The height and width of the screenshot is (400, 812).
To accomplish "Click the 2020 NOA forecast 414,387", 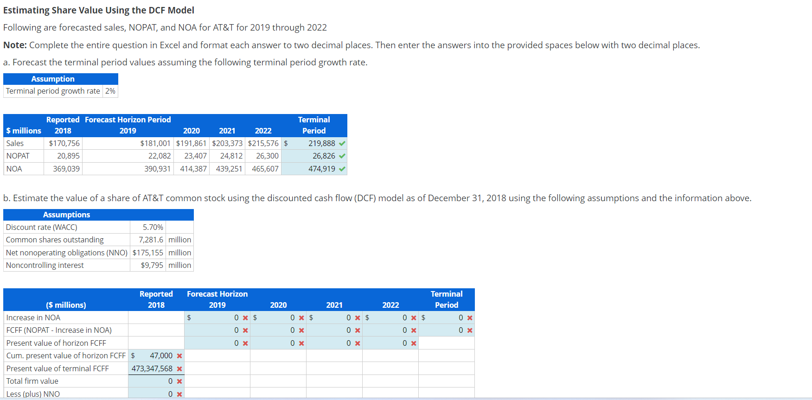I will [193, 169].
